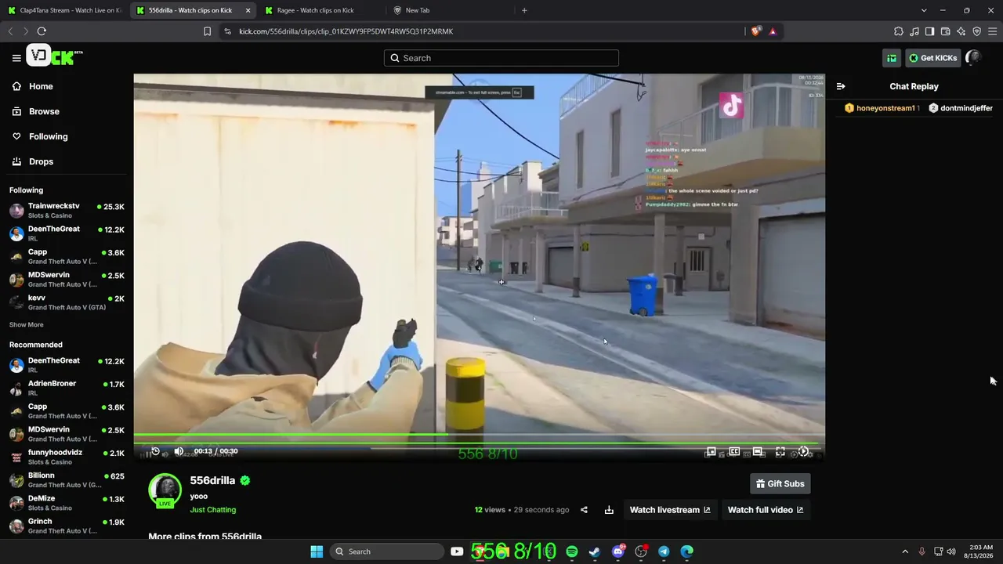The height and width of the screenshot is (564, 1003).
Task: Open the user profile avatar menu
Action: [x=973, y=58]
